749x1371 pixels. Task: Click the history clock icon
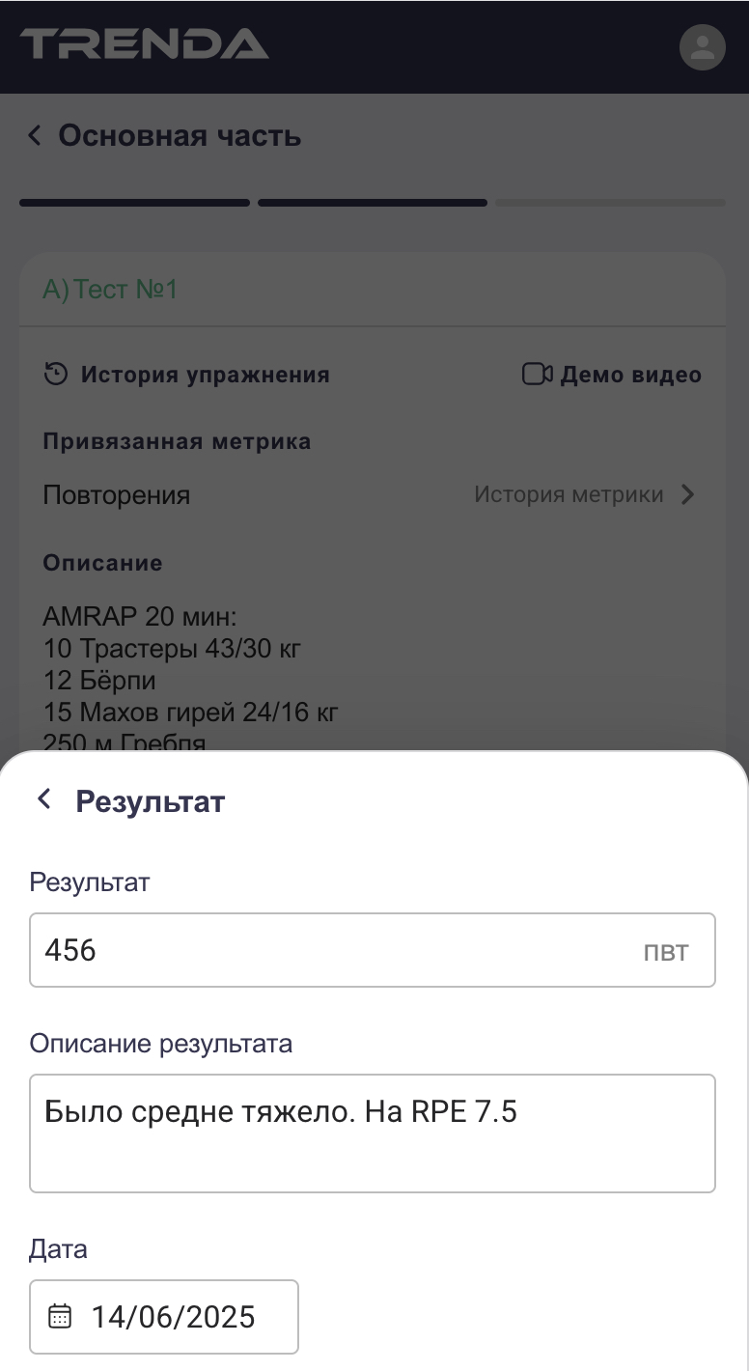pos(56,374)
